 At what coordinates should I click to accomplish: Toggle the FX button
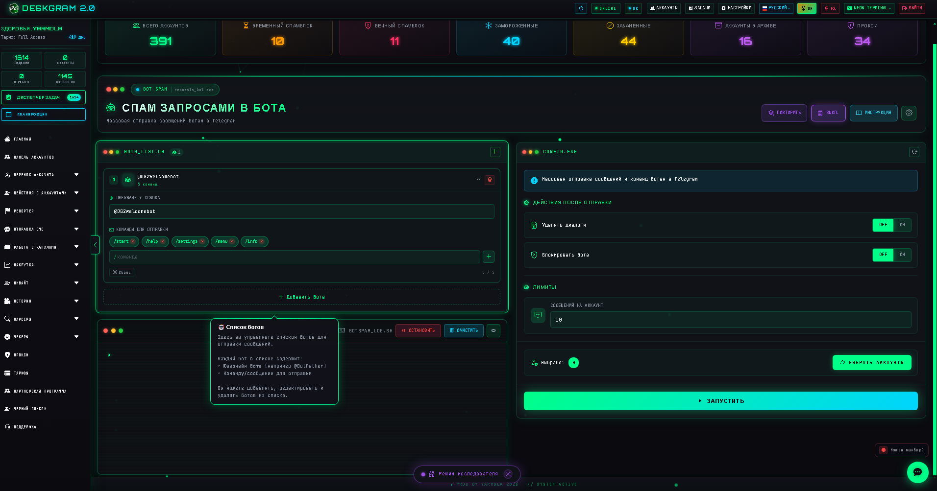[x=830, y=8]
